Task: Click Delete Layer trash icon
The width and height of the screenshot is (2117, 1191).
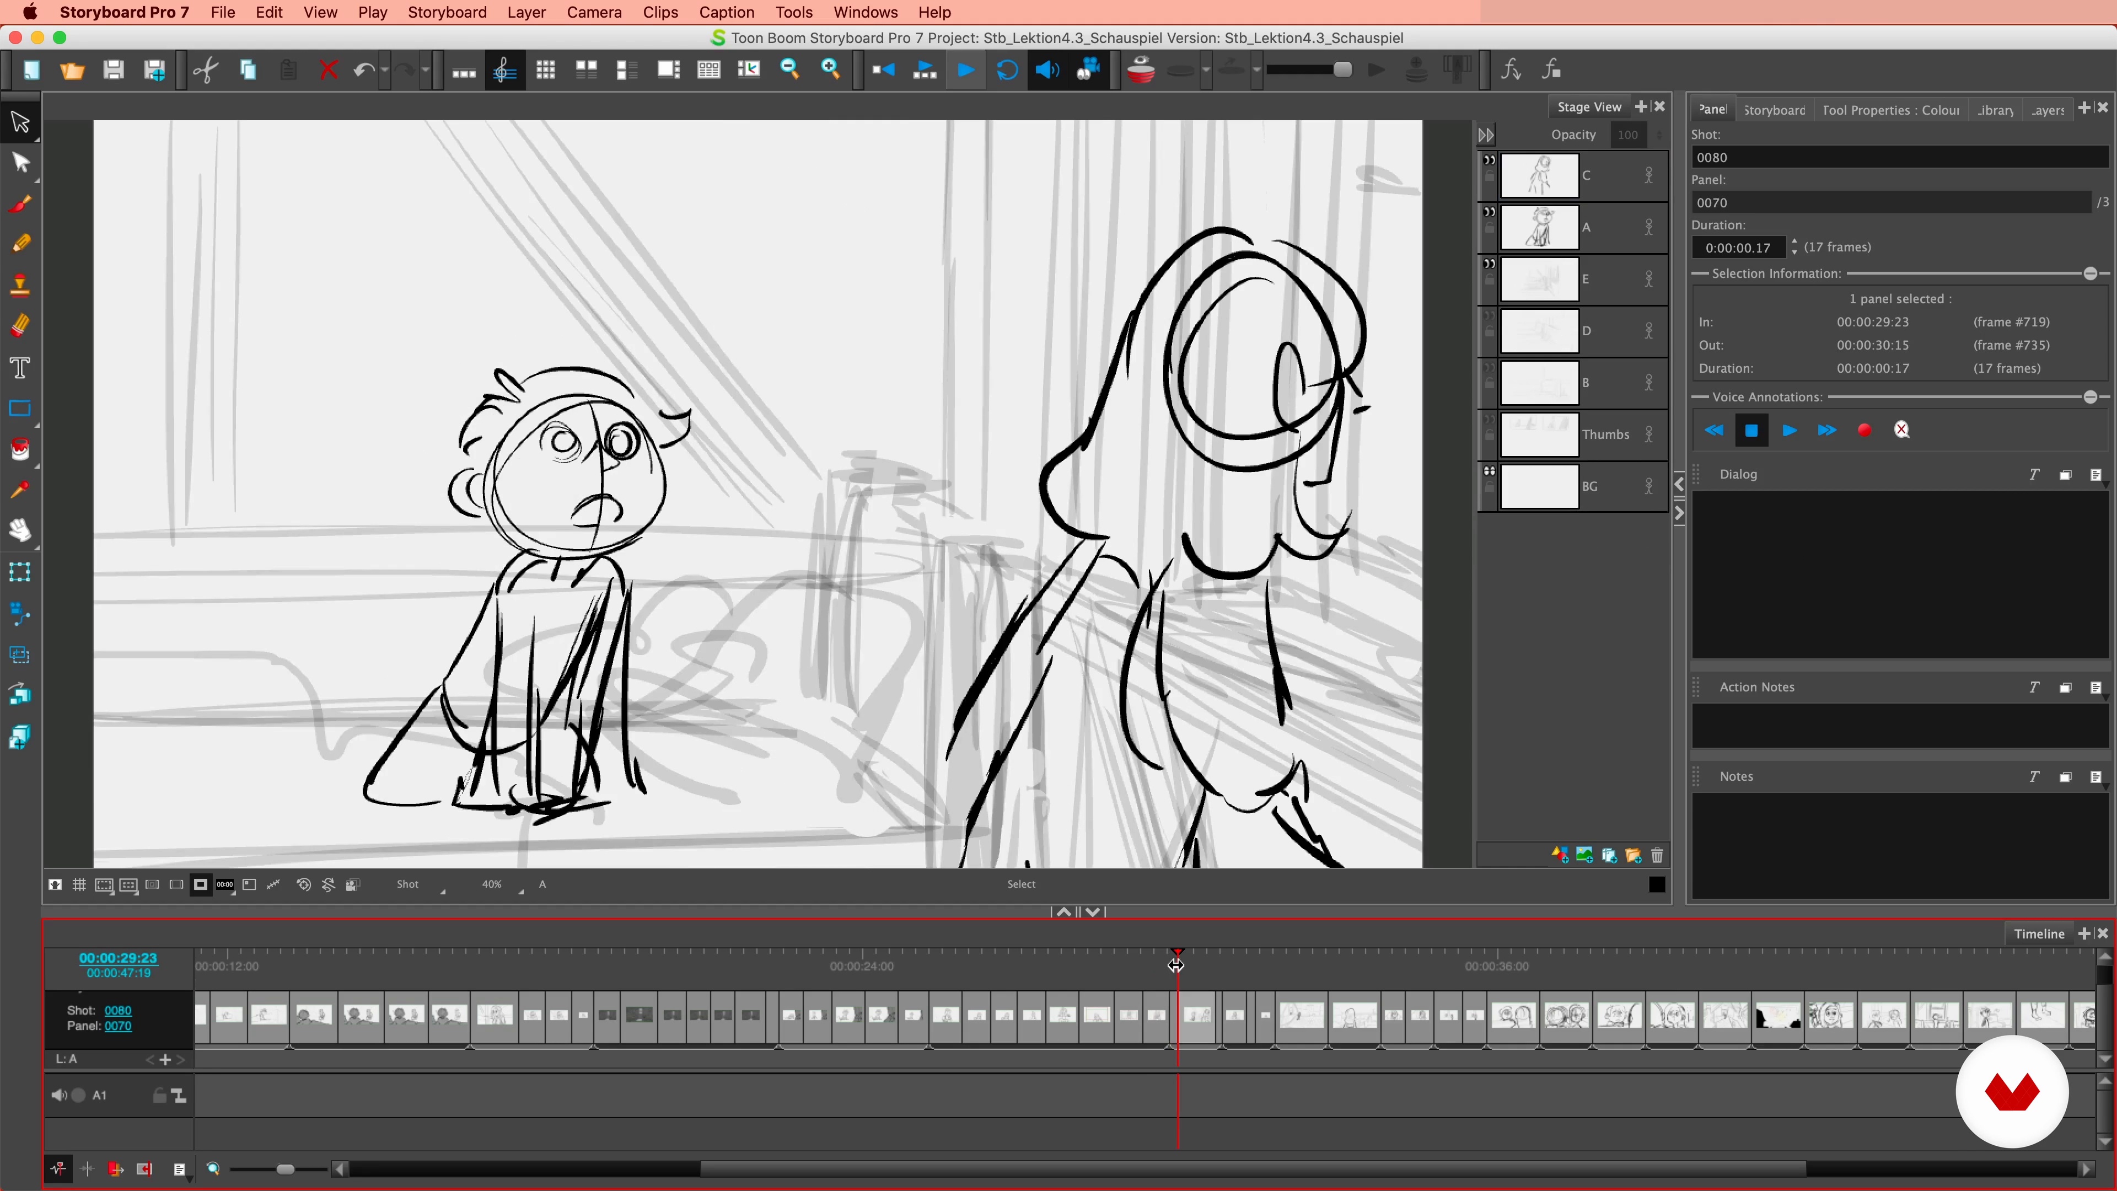Action: pos(1657,856)
